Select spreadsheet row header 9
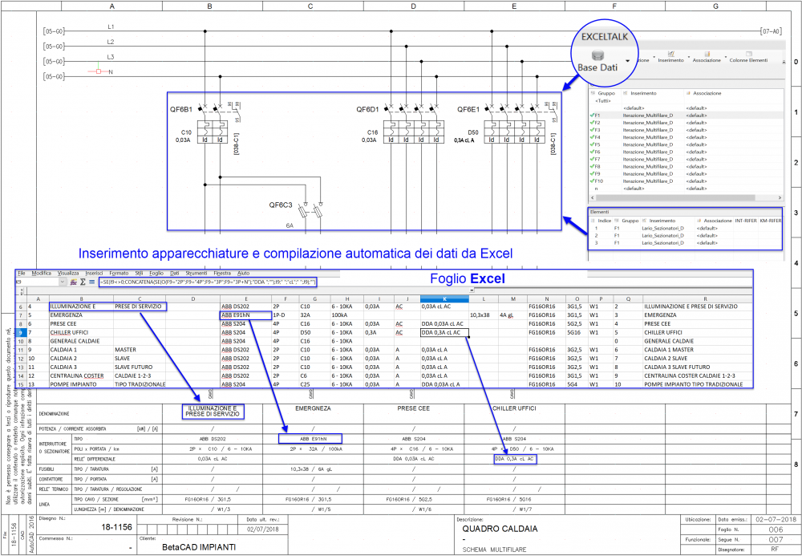The width and height of the screenshot is (802, 556). [x=21, y=332]
